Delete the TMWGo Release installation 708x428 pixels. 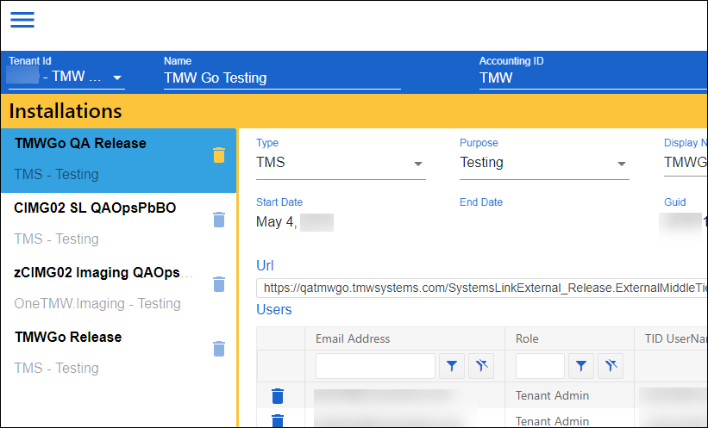(219, 349)
